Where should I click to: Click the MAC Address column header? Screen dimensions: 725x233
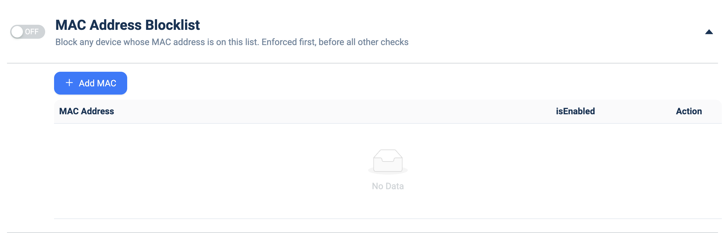click(x=86, y=111)
